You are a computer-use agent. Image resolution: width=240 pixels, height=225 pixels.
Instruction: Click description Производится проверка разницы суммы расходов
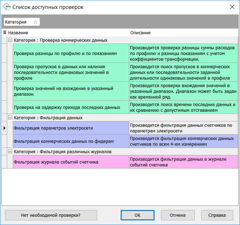[x=183, y=54]
